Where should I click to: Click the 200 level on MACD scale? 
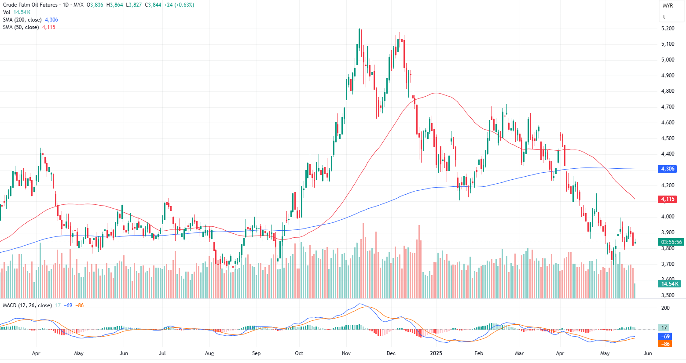(665, 308)
